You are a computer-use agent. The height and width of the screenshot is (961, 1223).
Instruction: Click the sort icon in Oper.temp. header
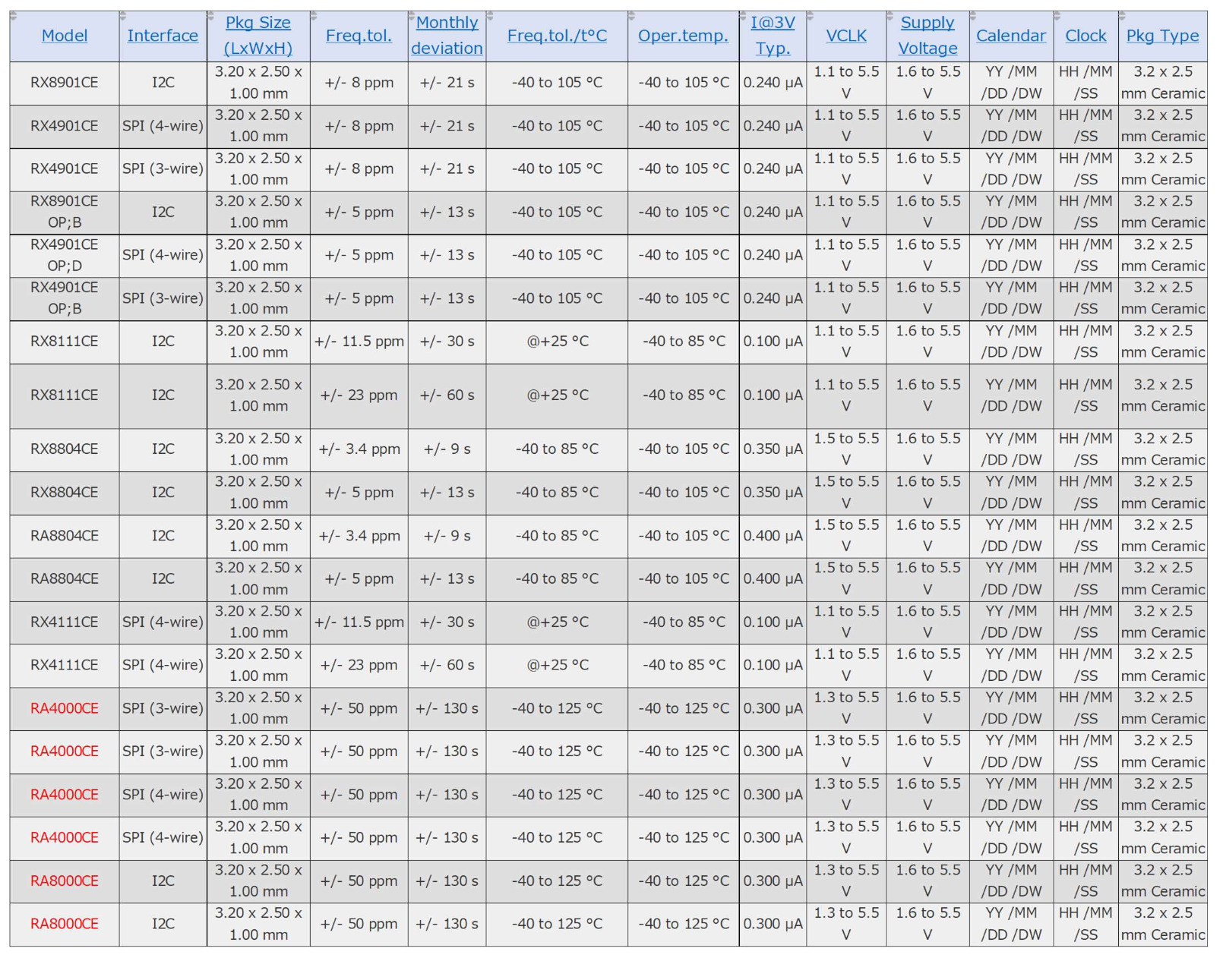[x=631, y=15]
